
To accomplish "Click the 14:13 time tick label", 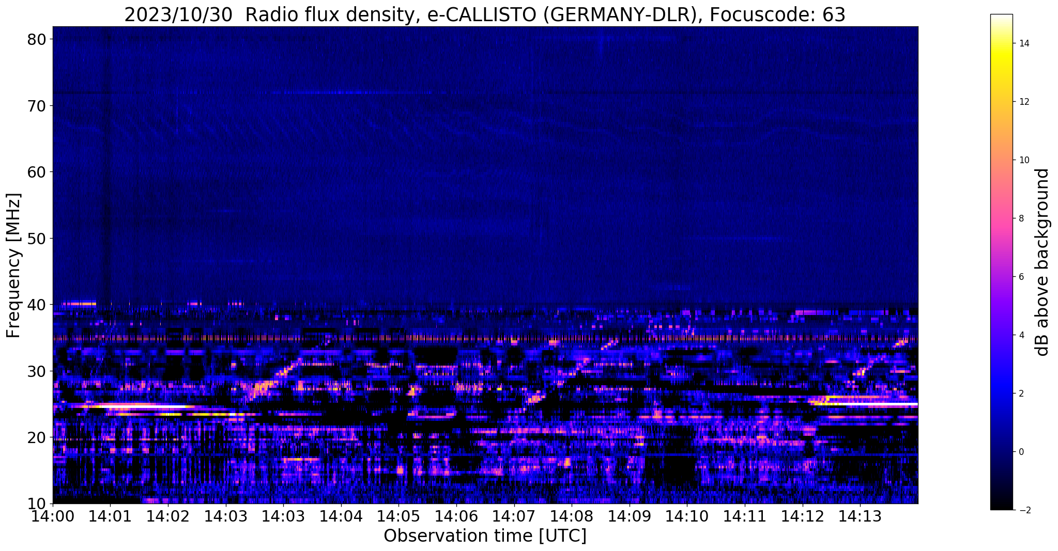I will (x=860, y=516).
